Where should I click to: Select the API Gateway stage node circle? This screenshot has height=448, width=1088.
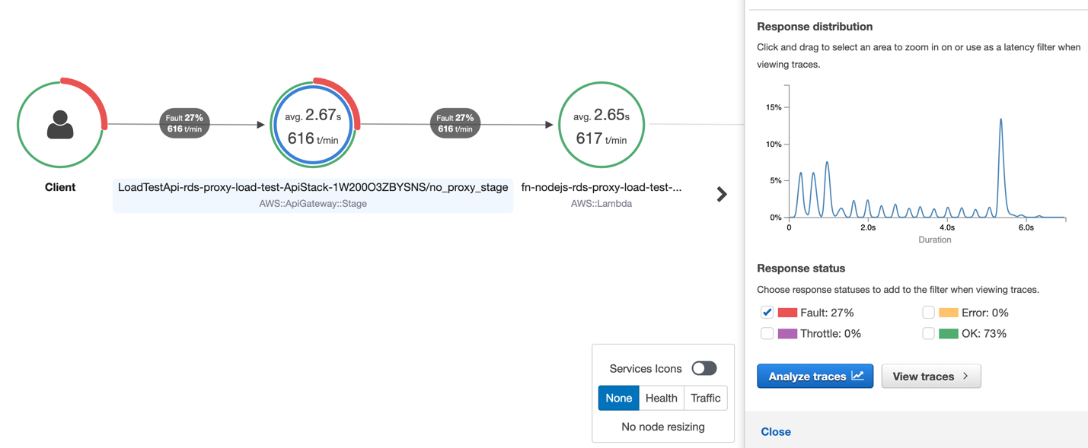(x=313, y=125)
